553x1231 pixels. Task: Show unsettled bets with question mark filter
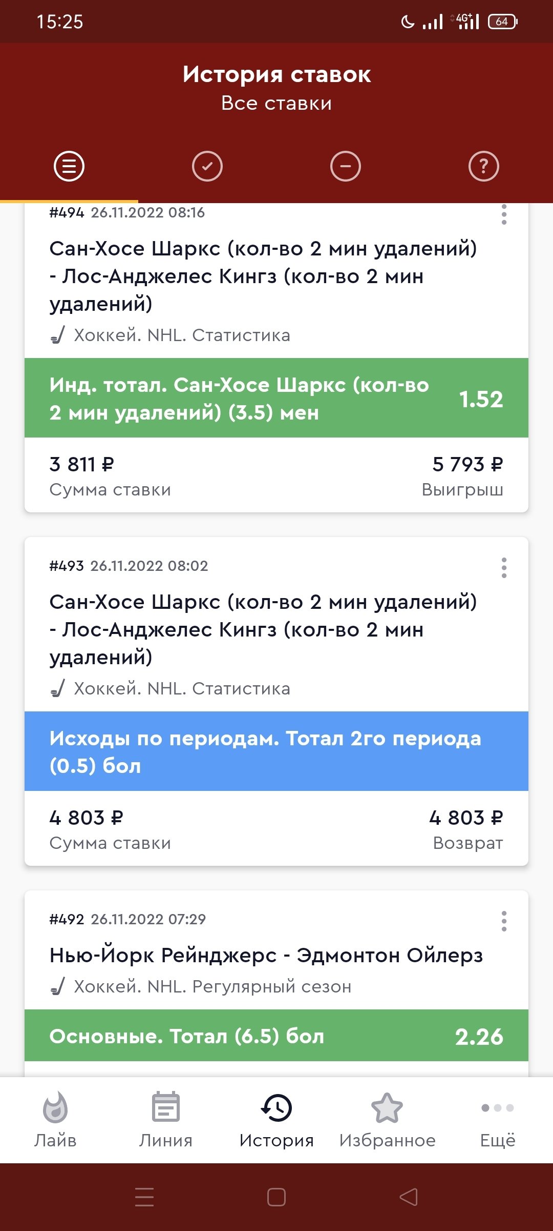[x=484, y=166]
